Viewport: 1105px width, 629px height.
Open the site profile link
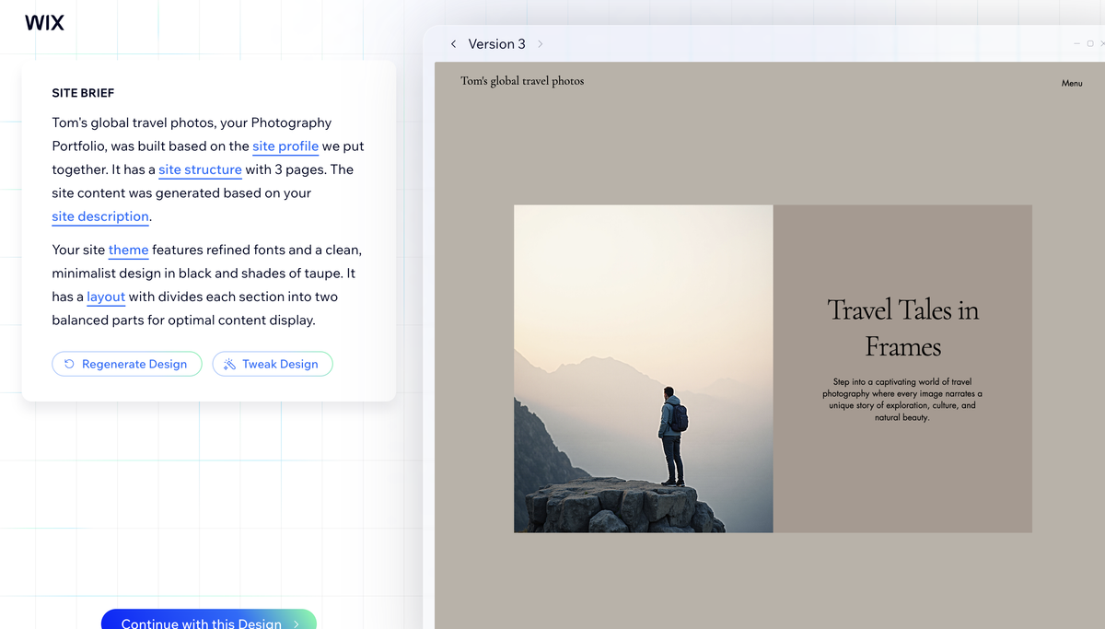tap(285, 146)
